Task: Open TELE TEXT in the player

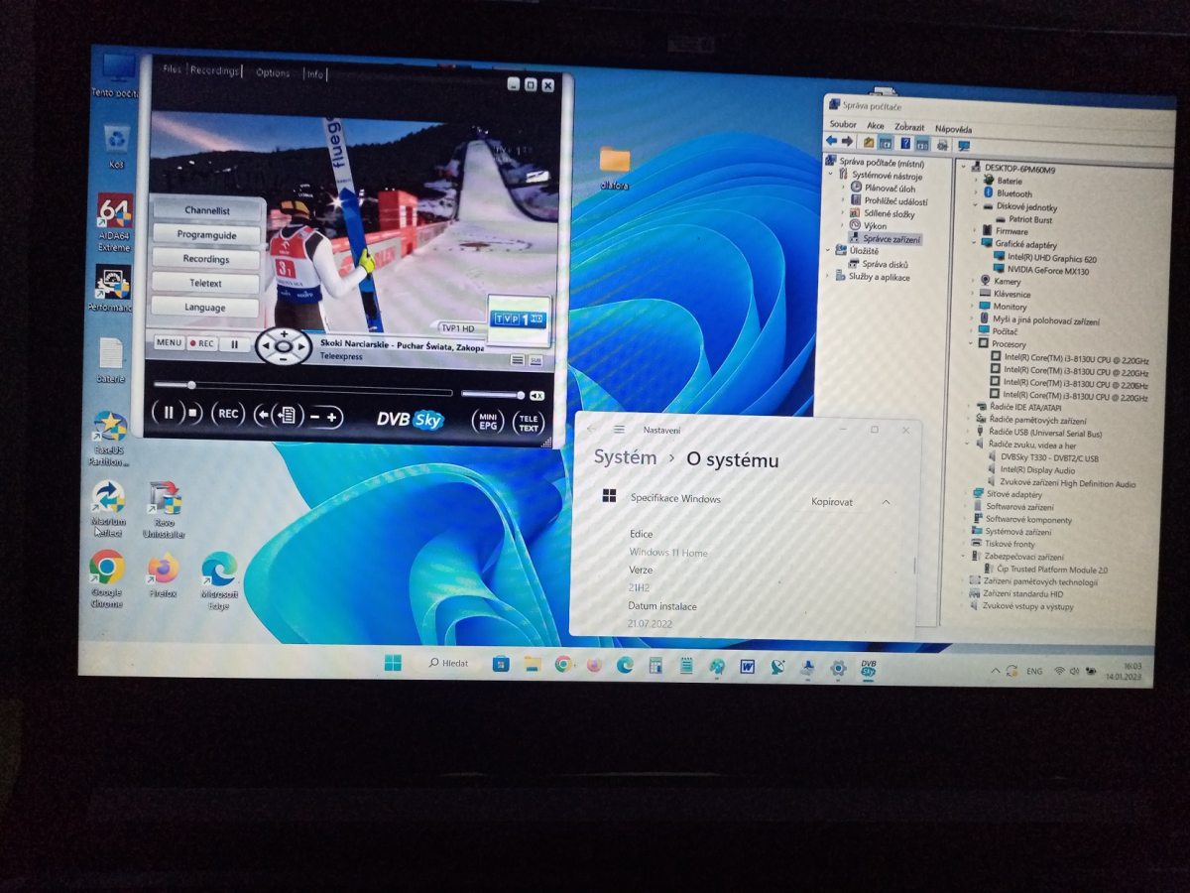Action: click(529, 423)
